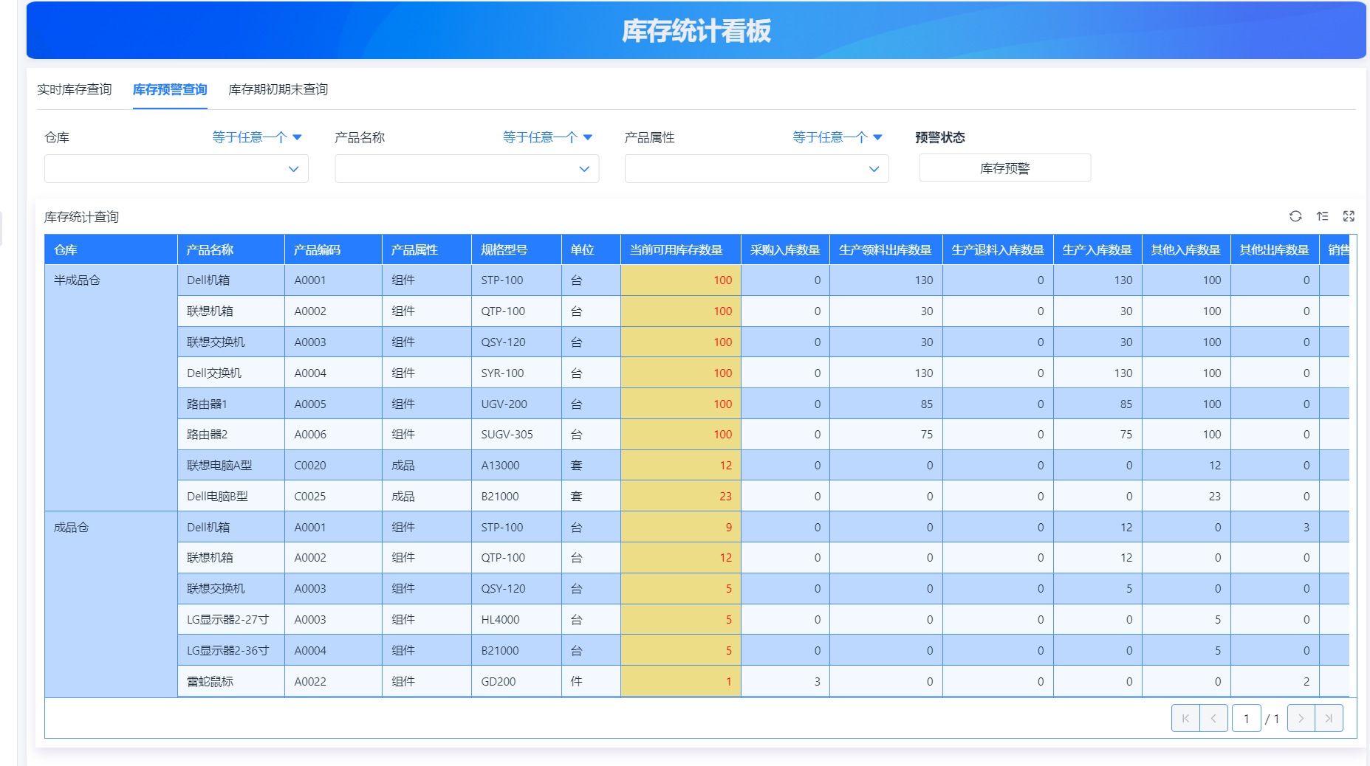Click available stock value 1 for 雷蛇鼠标
1370x766 pixels.
tap(728, 681)
